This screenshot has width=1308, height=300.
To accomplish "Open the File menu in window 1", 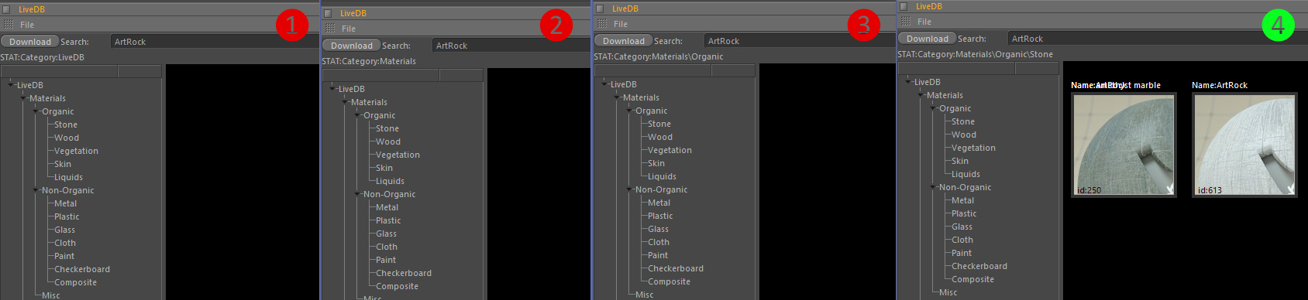I will point(27,25).
